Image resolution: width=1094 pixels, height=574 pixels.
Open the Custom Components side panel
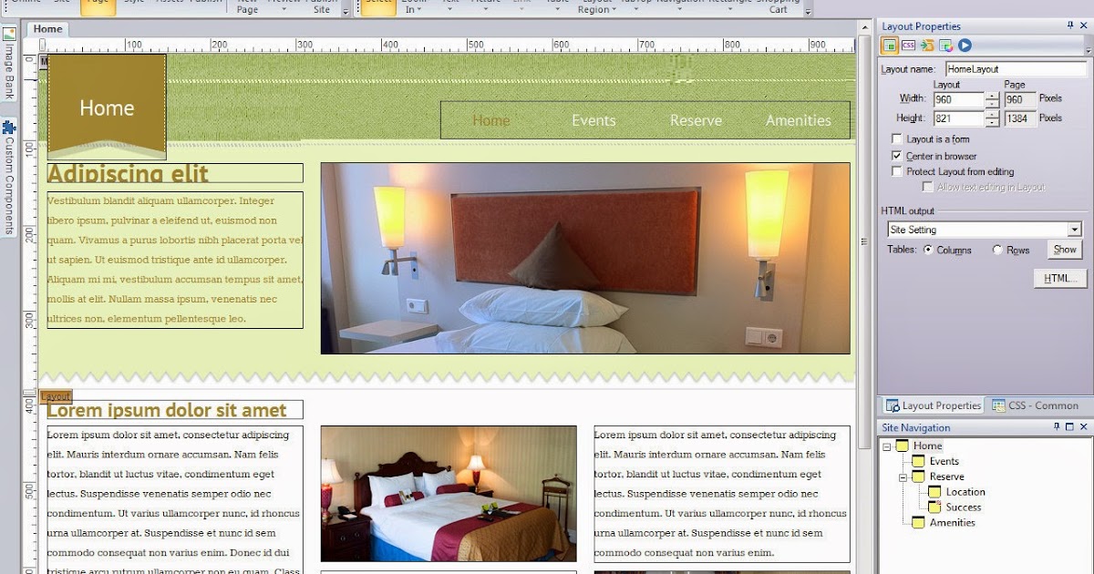(9, 178)
